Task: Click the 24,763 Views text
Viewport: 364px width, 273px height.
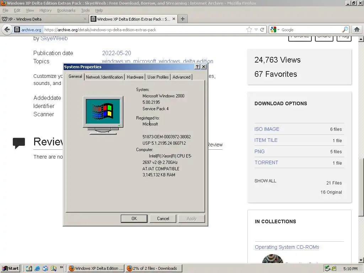Action: [x=277, y=60]
